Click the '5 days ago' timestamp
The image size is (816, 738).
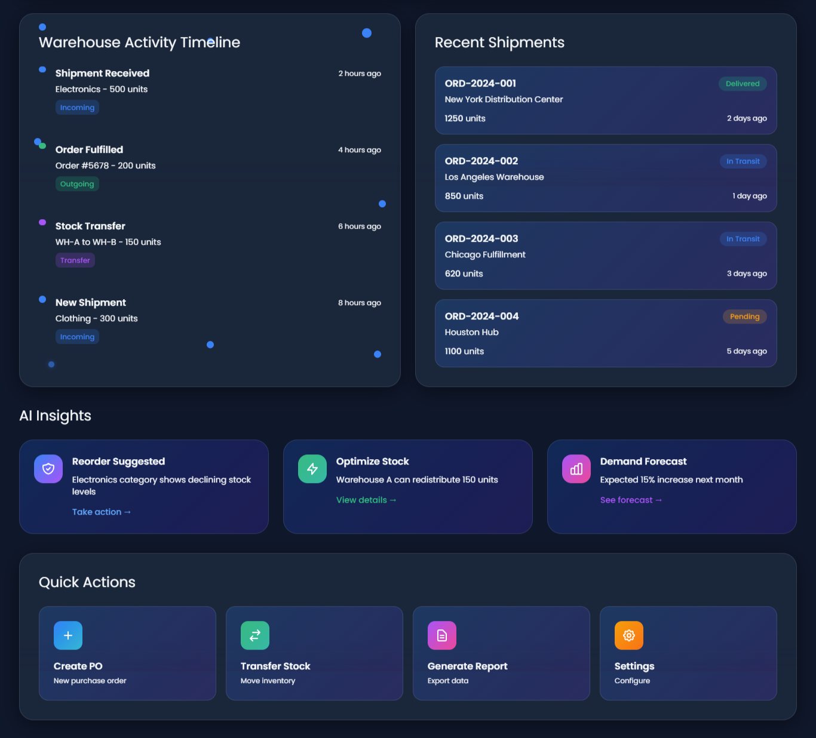[x=747, y=351]
